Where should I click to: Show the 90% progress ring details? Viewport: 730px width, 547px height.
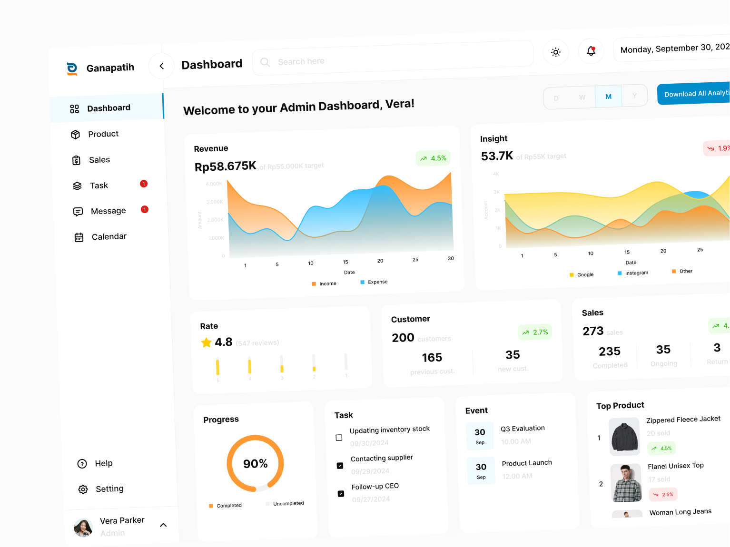pos(255,463)
